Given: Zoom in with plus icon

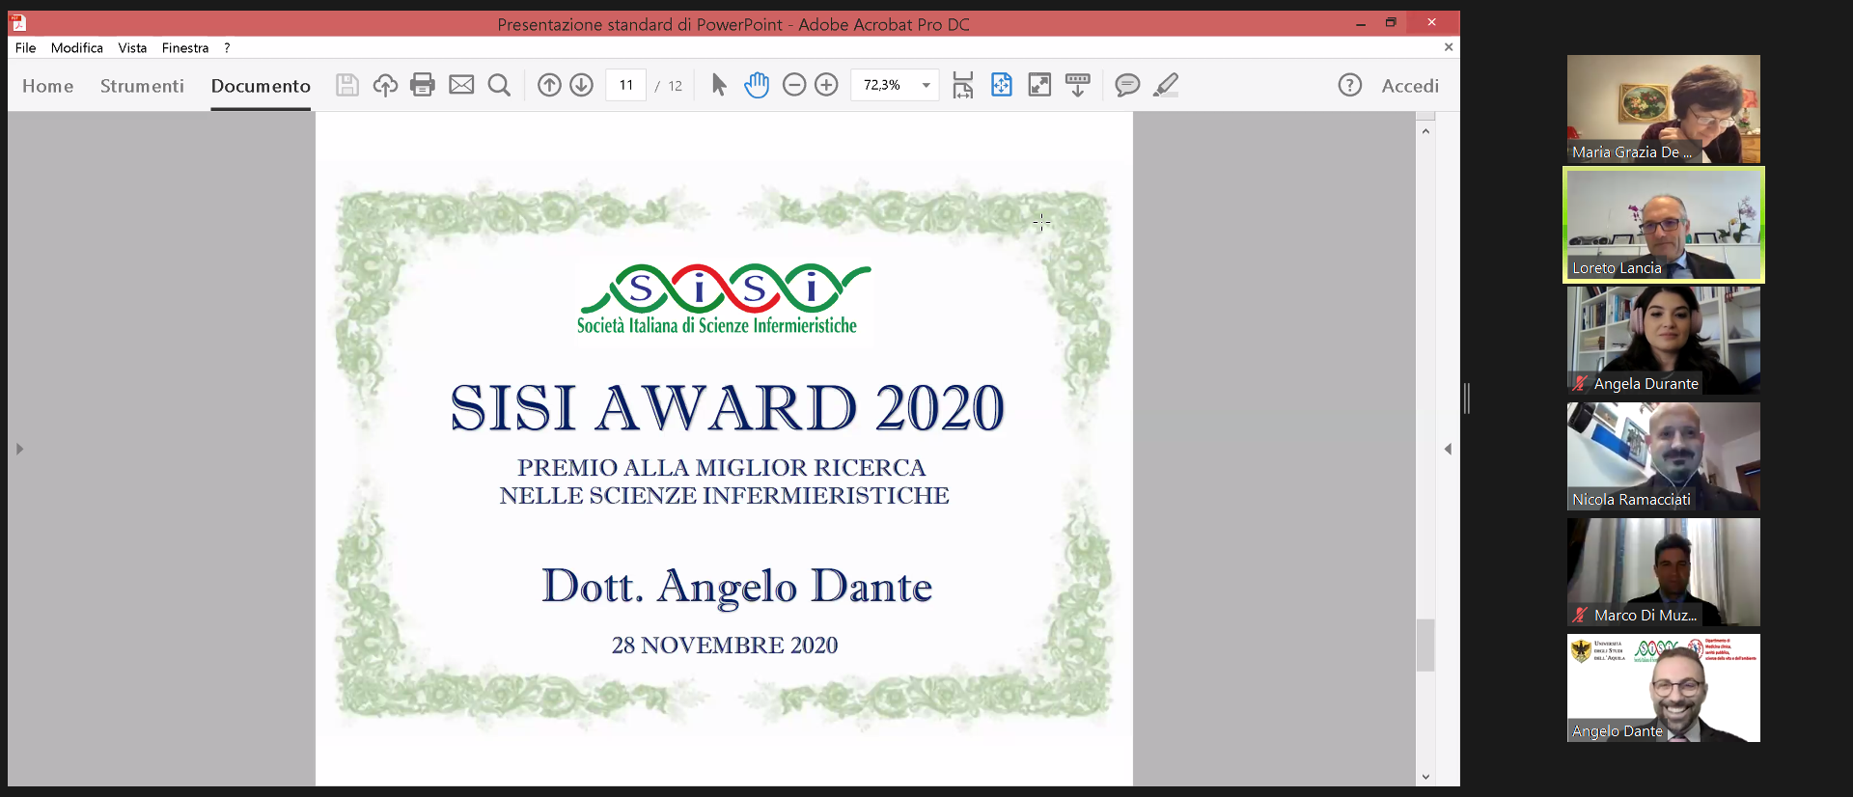Looking at the screenshot, I should (x=826, y=85).
